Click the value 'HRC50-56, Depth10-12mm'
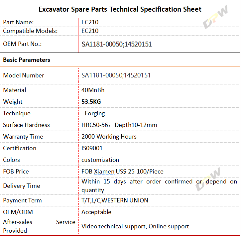Image resolution: width=241 pixels, height=236 pixels. 119,125
